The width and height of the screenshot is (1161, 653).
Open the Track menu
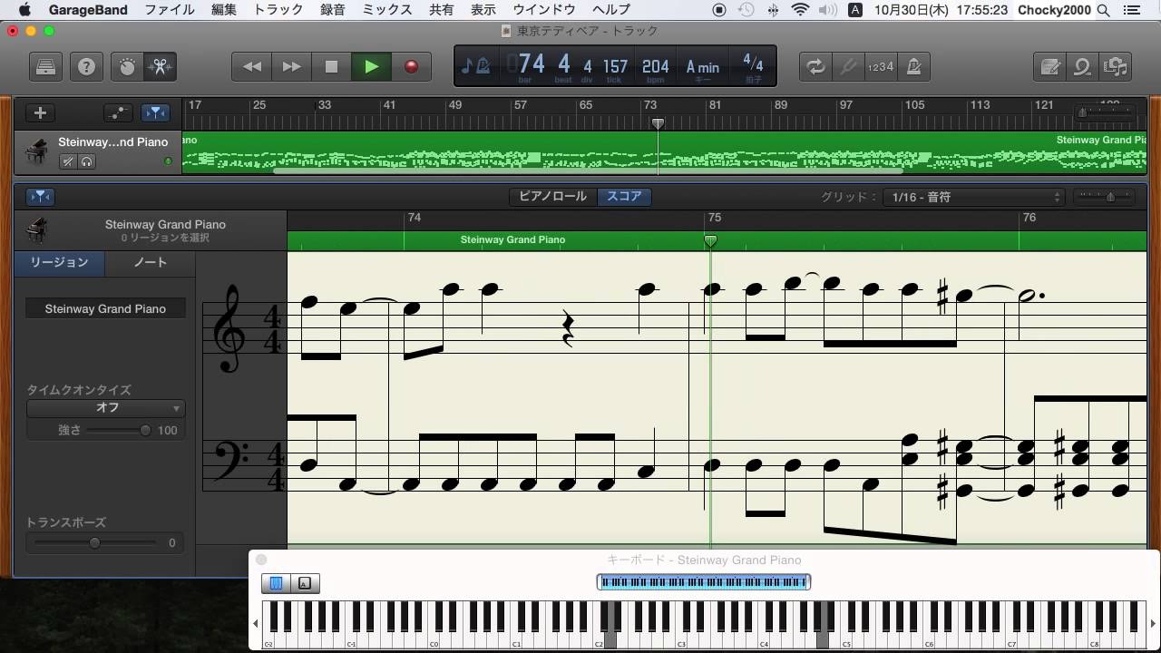(278, 10)
